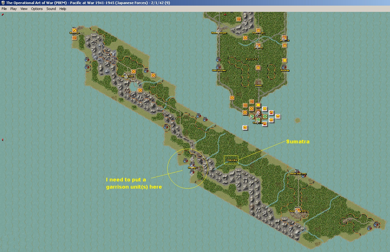This screenshot has height=252, width=390.
Task: Select the unit on the city above MALAYA label
Action: 259,45
